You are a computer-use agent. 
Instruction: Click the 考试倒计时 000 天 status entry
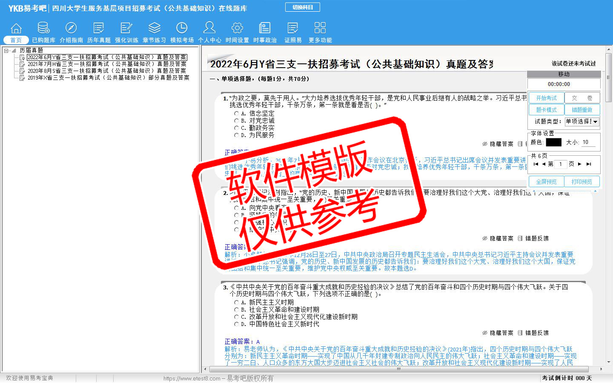point(567,378)
